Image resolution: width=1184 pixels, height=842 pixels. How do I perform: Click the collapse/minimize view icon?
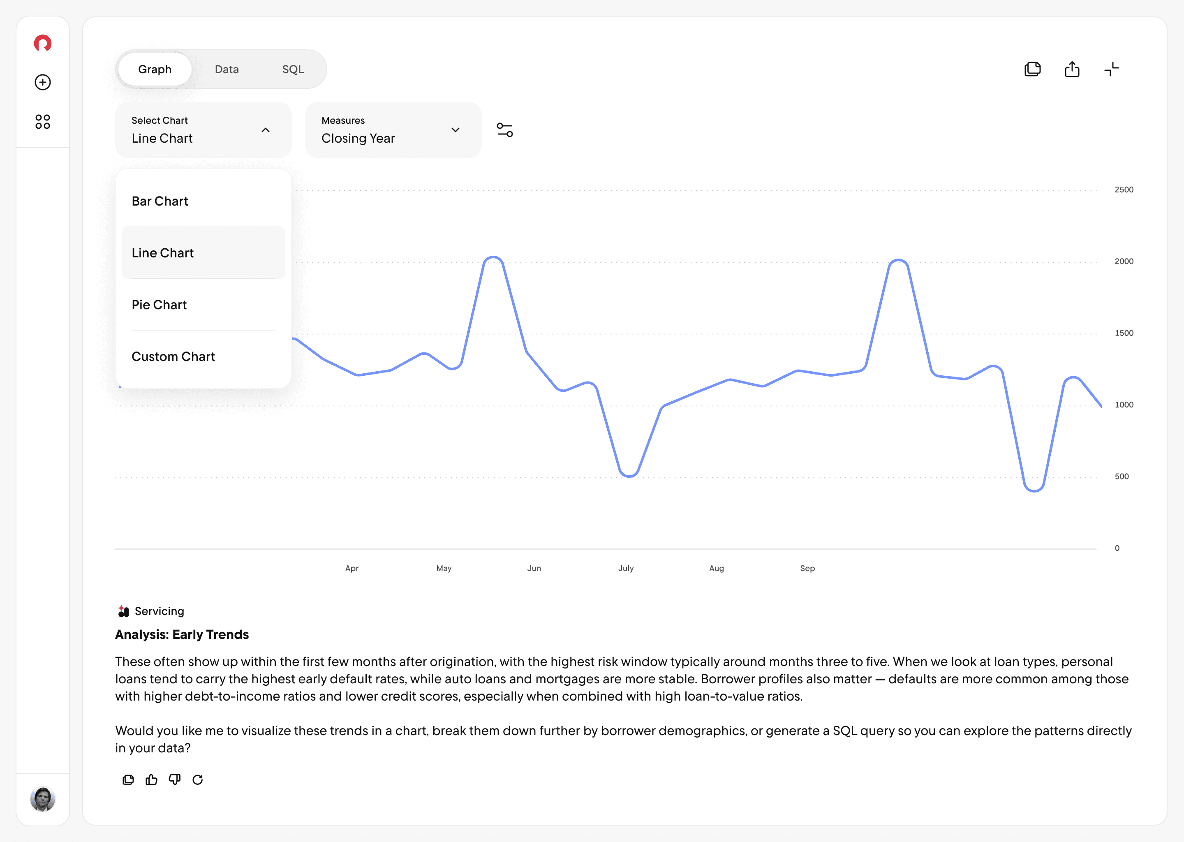pyautogui.click(x=1111, y=69)
